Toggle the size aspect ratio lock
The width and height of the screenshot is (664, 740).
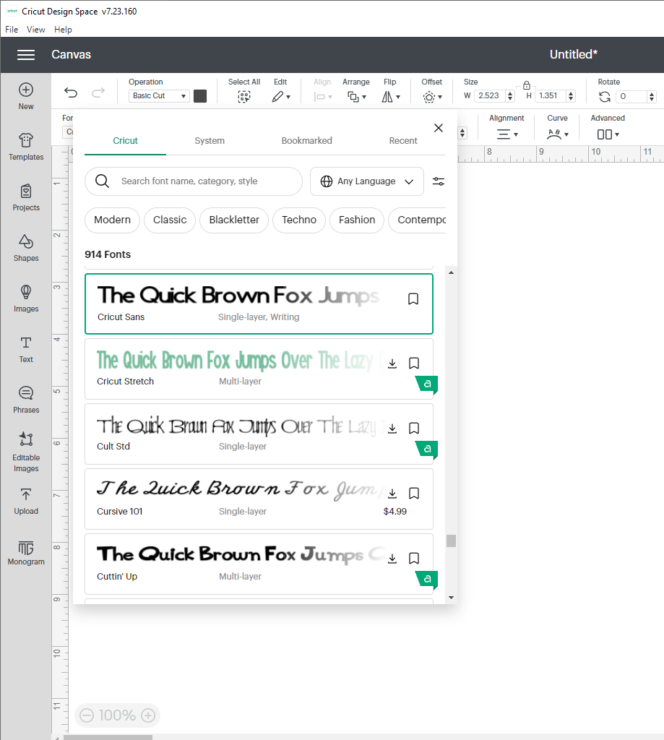coord(527,85)
